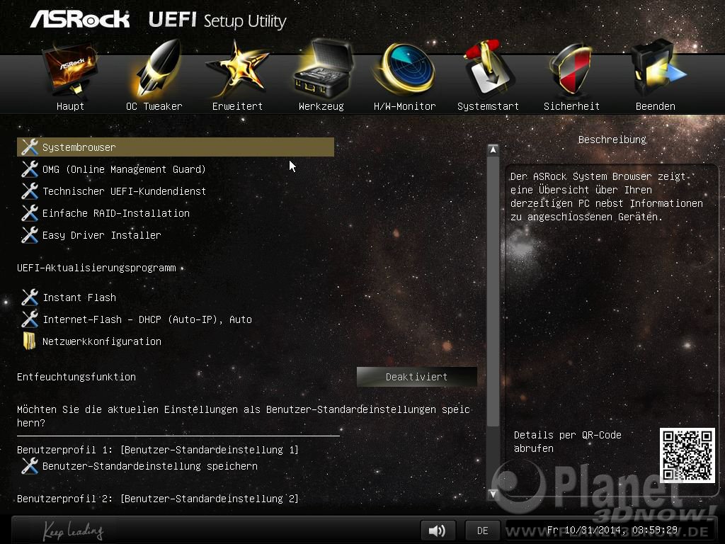Click Benutzerprofil 1 text row
The width and height of the screenshot is (725, 544).
click(158, 450)
